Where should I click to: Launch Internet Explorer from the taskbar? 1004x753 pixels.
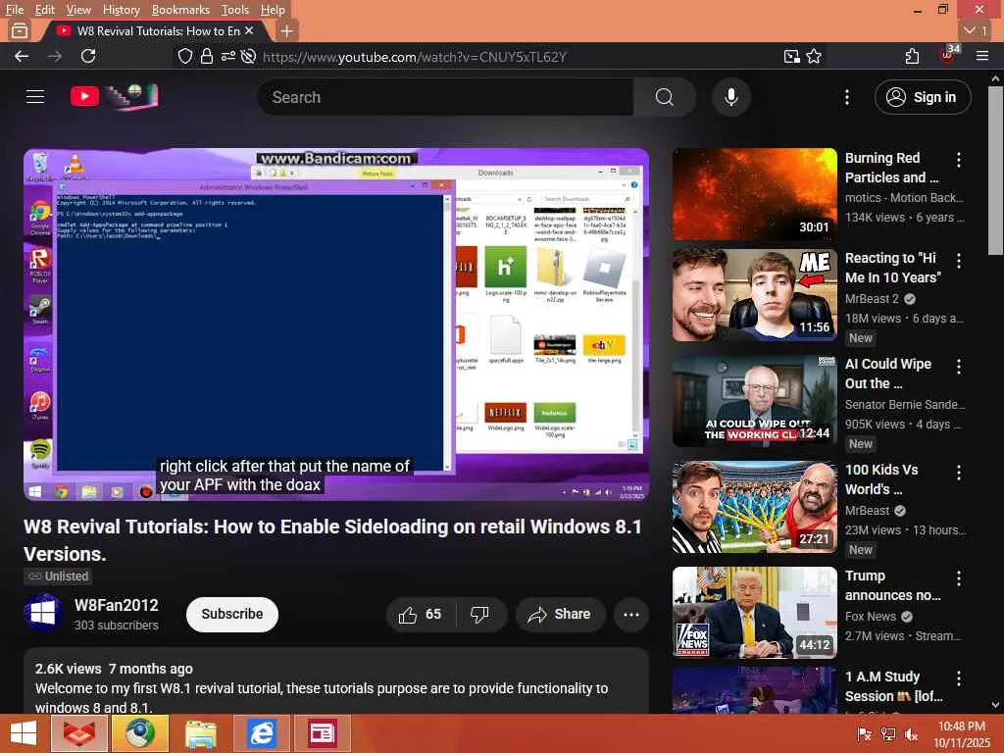point(262,733)
